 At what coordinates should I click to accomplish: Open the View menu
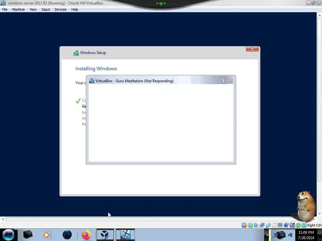click(33, 9)
